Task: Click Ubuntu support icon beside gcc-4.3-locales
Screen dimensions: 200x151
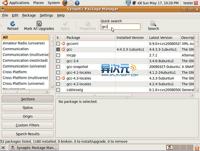Action: (63, 78)
